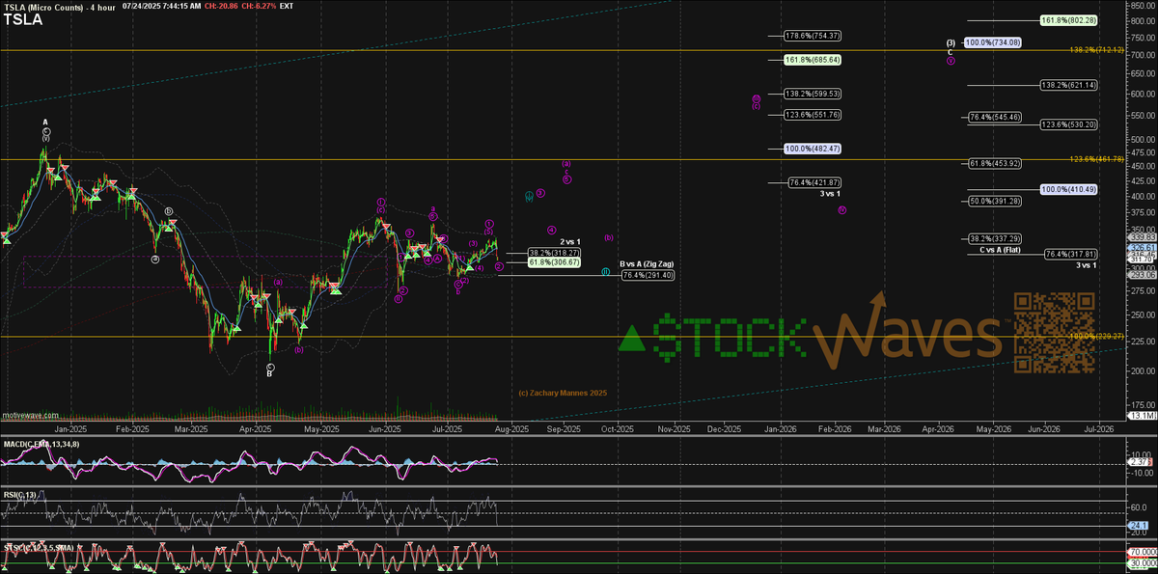Image resolution: width=1158 pixels, height=574 pixels.
Task: Click the Jan-2025 date on time axis
Action: point(70,428)
